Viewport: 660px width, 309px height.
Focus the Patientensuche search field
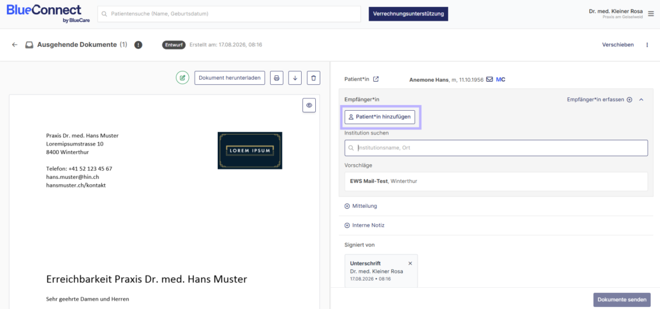point(229,14)
